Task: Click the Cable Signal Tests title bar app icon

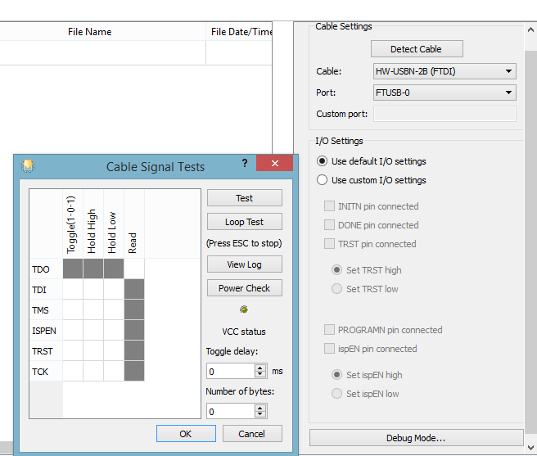Action: coord(28,166)
